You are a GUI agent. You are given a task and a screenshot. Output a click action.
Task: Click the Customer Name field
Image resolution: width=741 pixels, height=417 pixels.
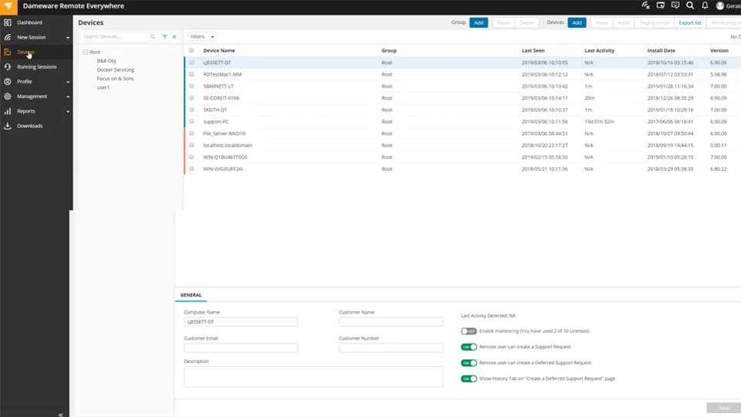click(391, 322)
